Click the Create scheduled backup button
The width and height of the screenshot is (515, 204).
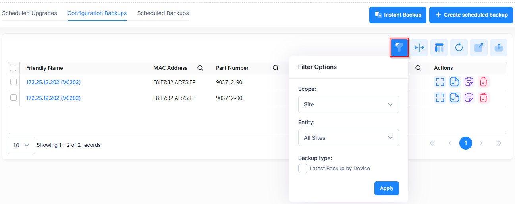pos(471,15)
